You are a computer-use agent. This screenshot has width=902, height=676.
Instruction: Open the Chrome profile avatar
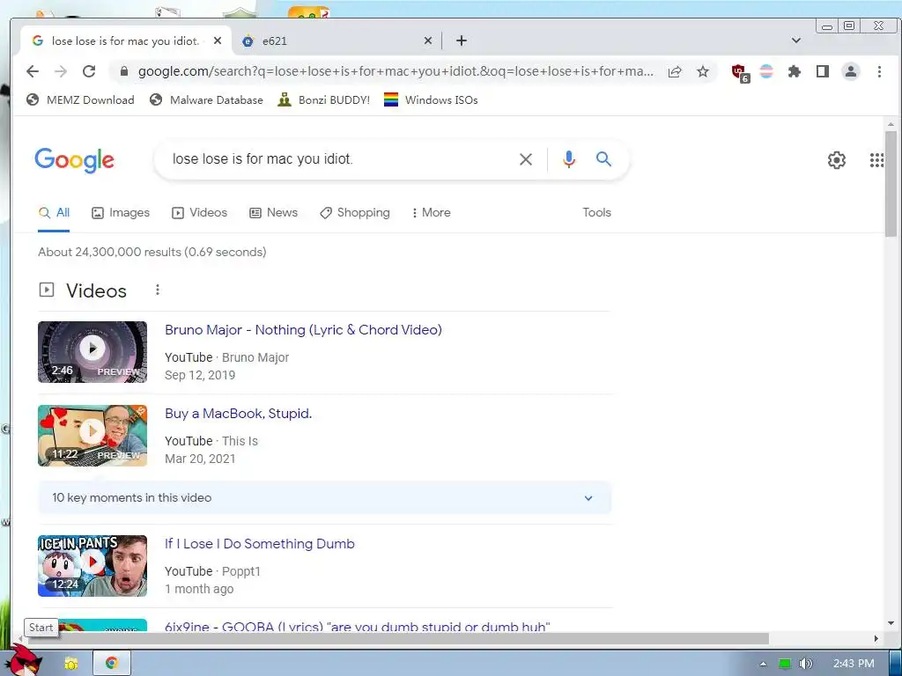pyautogui.click(x=851, y=71)
